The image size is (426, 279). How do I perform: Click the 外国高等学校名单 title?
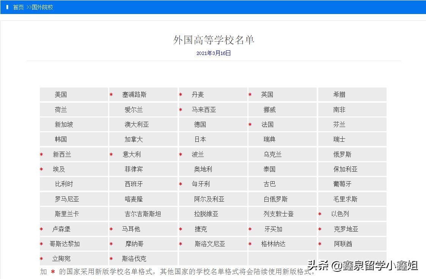(213, 40)
